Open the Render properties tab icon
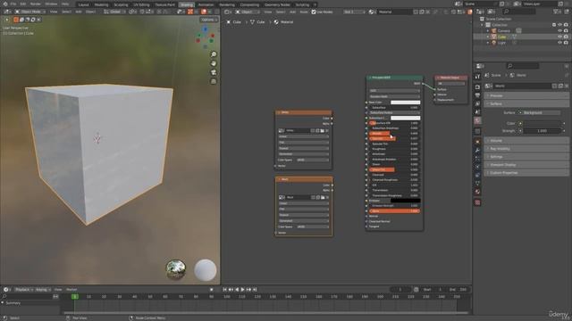Screen dimensions: 572x321 click(477, 87)
